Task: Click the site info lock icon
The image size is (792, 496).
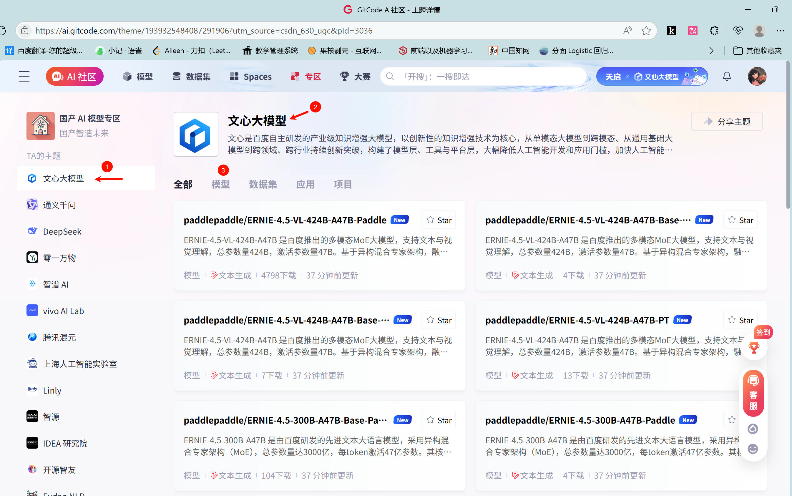Action: (25, 31)
